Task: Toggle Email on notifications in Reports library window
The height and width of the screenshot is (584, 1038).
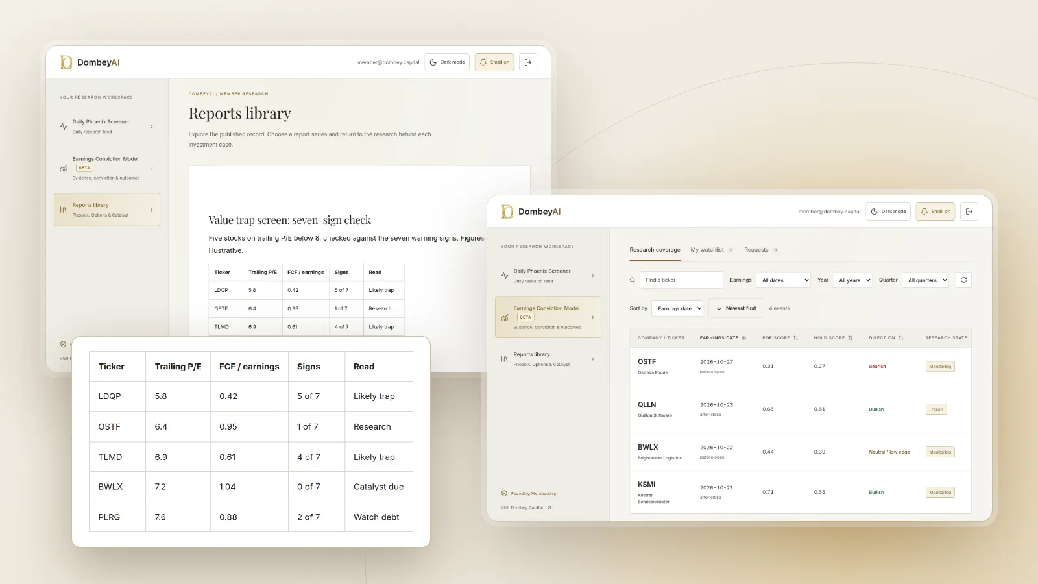Action: [494, 62]
